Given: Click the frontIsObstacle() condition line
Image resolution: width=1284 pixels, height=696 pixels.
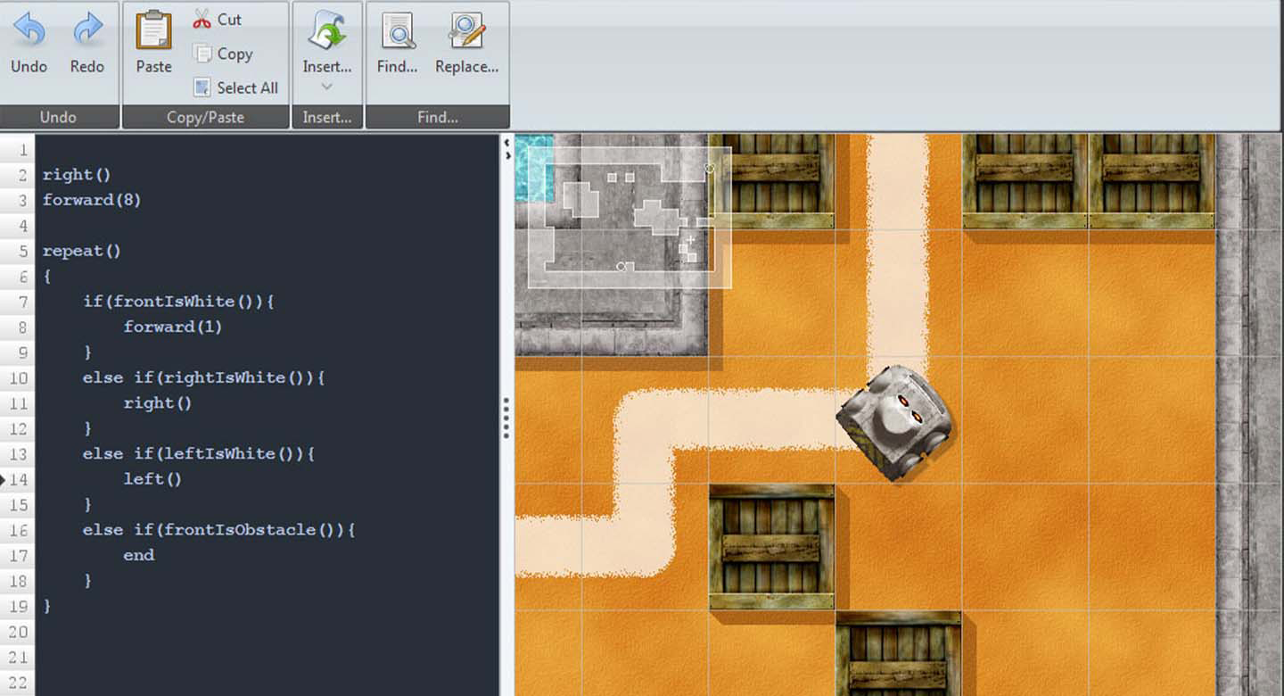Looking at the screenshot, I should pyautogui.click(x=218, y=530).
